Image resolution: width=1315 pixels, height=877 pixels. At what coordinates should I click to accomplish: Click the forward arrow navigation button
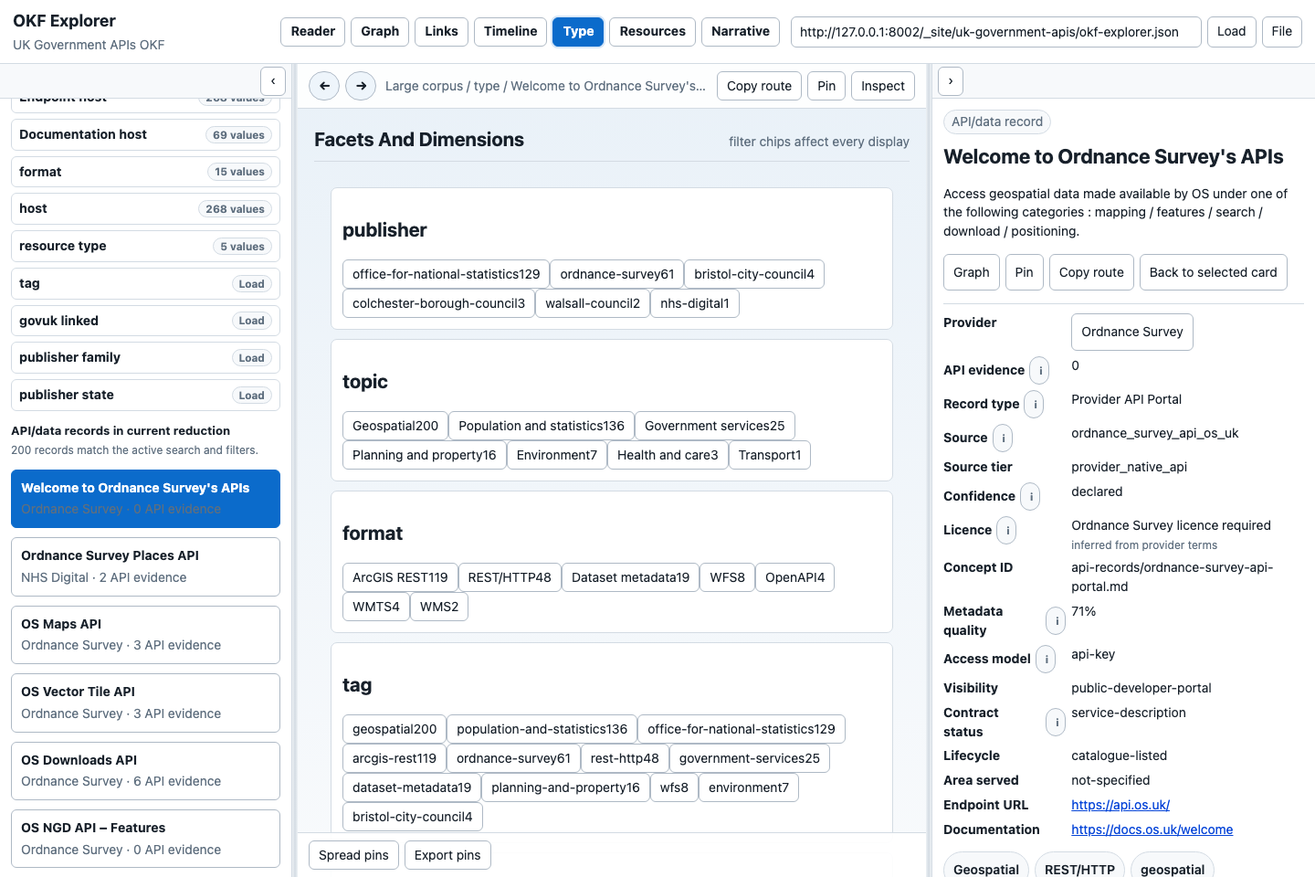click(x=361, y=86)
